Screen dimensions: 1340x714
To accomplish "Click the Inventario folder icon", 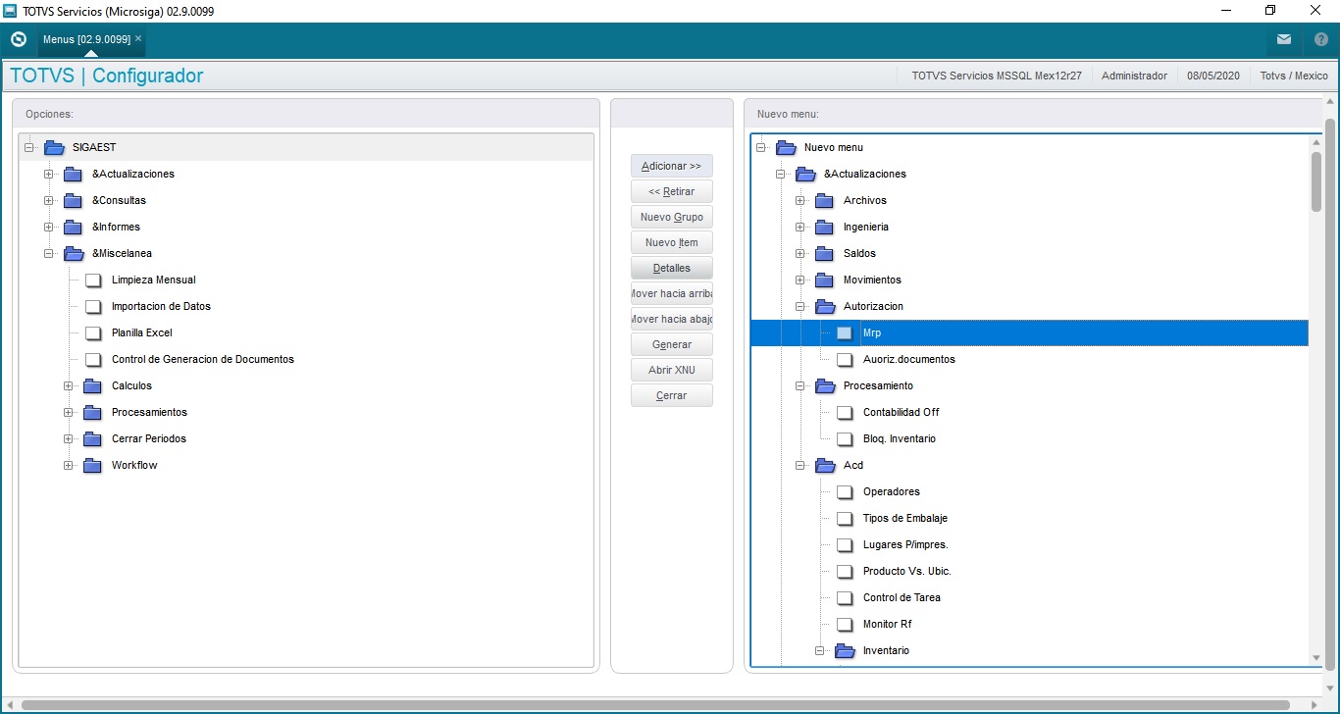I will tap(845, 650).
